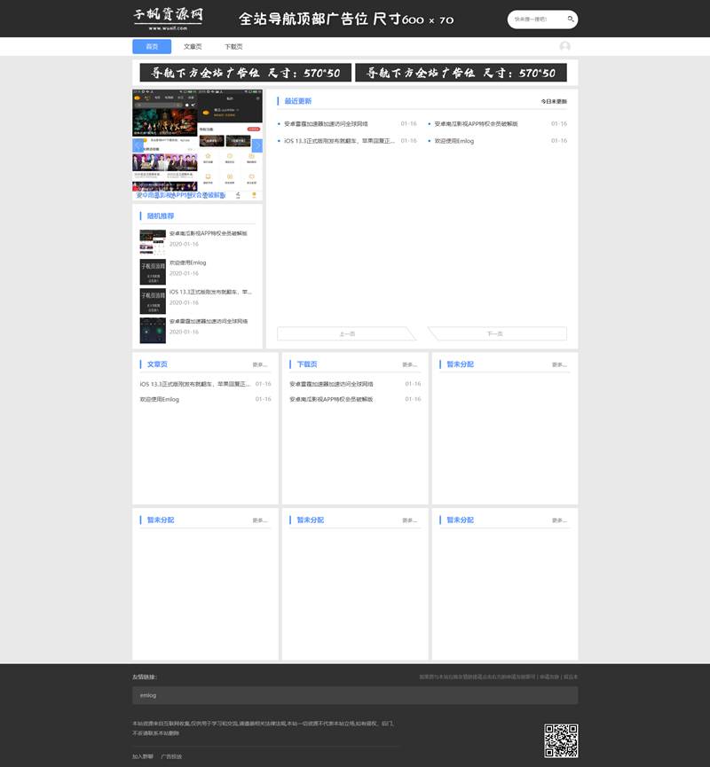The height and width of the screenshot is (767, 710).
Task: Focus the search input field in header
Action: 534,19
